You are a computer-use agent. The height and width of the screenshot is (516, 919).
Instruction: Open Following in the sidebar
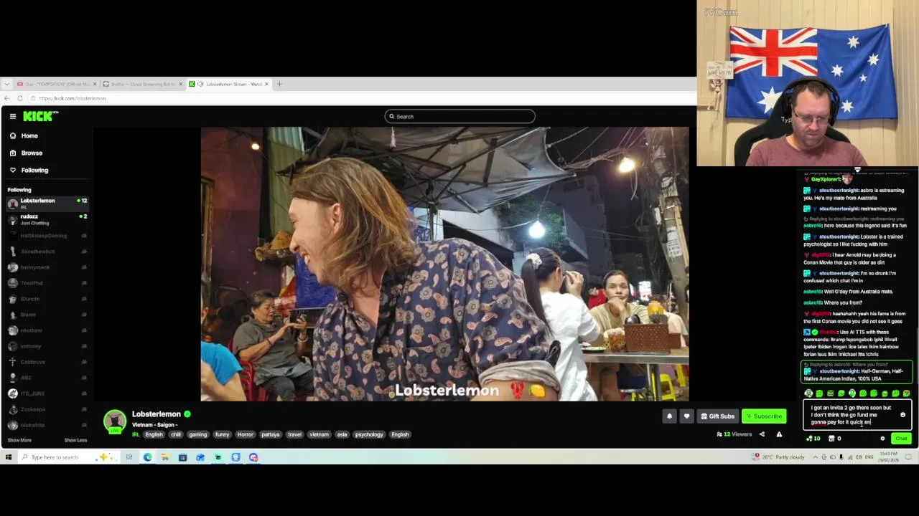[x=29, y=170]
